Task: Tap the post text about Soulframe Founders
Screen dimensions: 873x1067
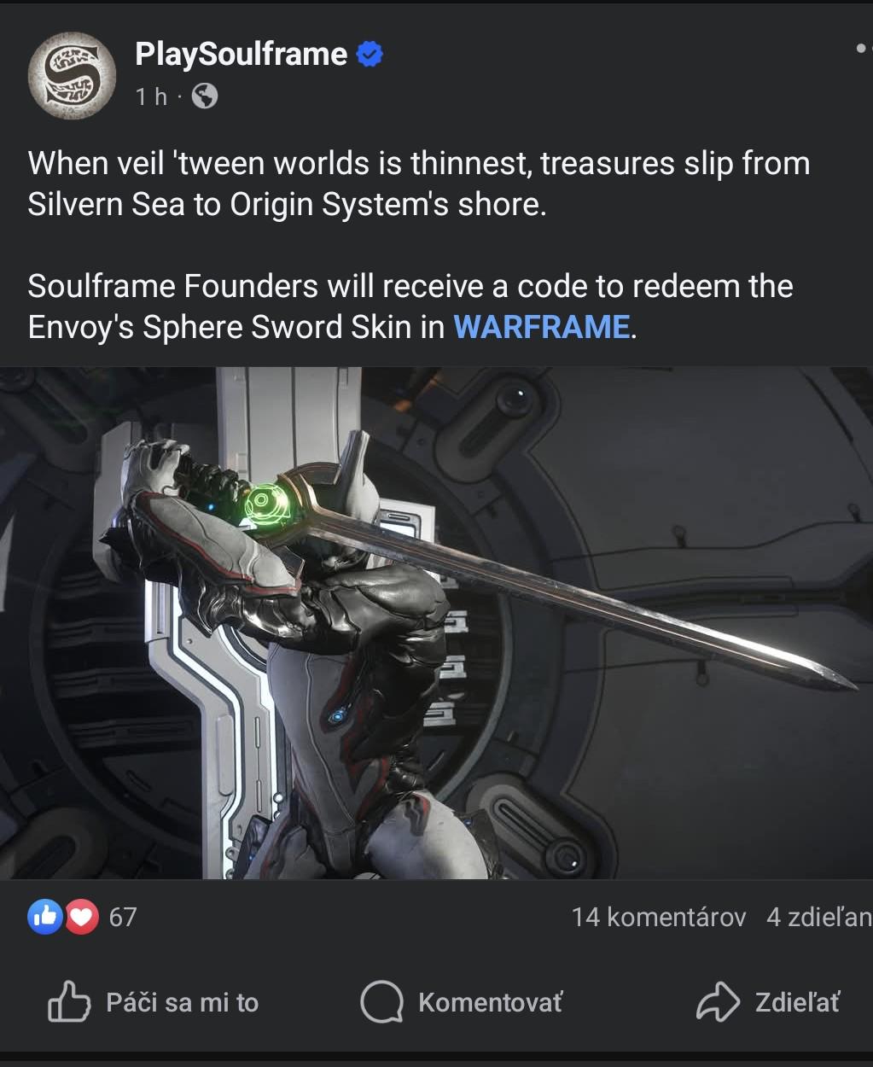Action: (410, 306)
